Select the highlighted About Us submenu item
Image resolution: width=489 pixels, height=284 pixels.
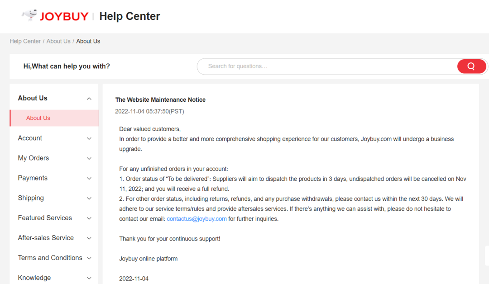[38, 118]
